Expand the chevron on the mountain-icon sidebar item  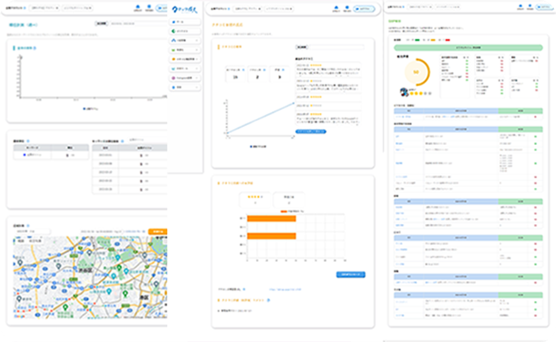[197, 40]
